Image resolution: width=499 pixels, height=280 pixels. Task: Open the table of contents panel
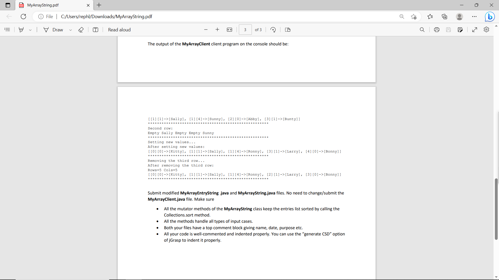pos(7,30)
